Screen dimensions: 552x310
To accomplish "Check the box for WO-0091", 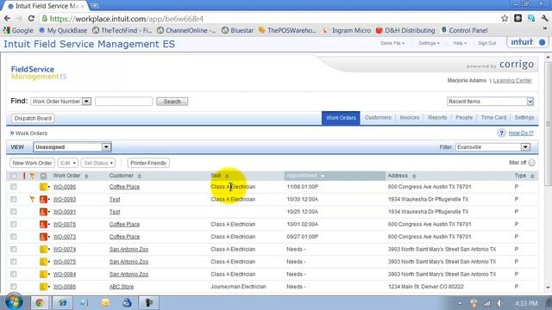I will pos(14,212).
